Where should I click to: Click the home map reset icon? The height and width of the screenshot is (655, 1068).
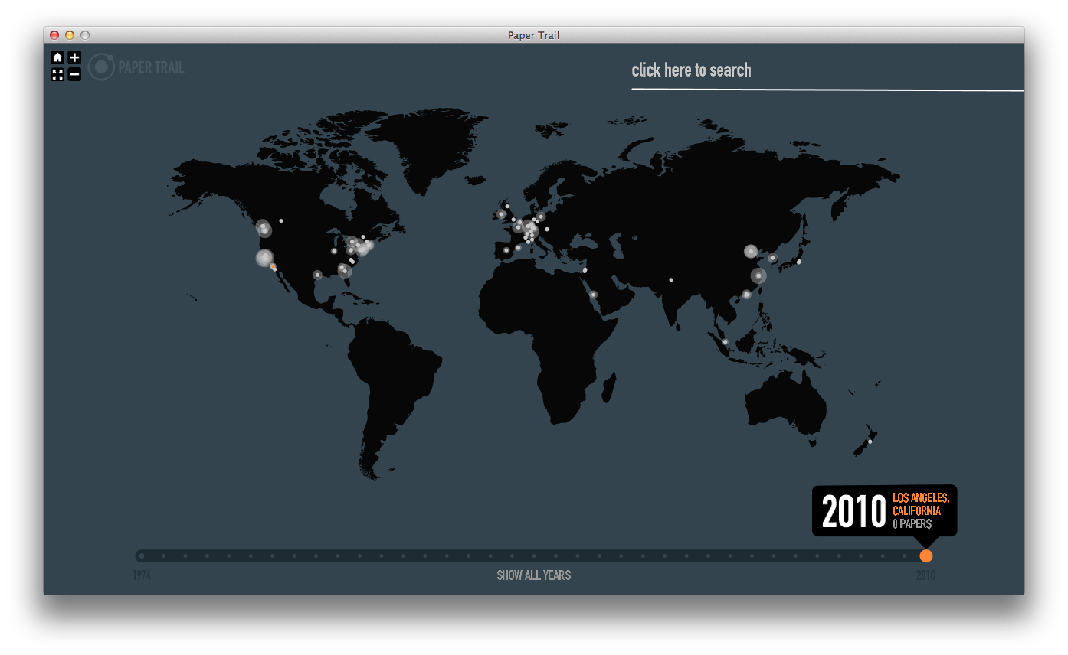click(x=57, y=57)
